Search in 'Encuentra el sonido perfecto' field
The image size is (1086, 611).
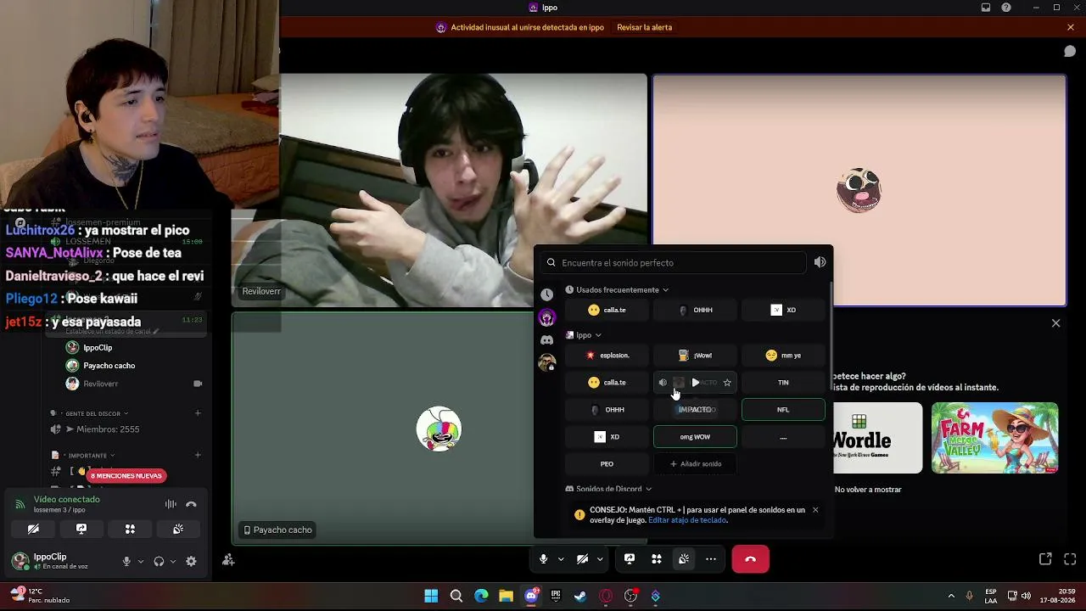[x=675, y=263]
